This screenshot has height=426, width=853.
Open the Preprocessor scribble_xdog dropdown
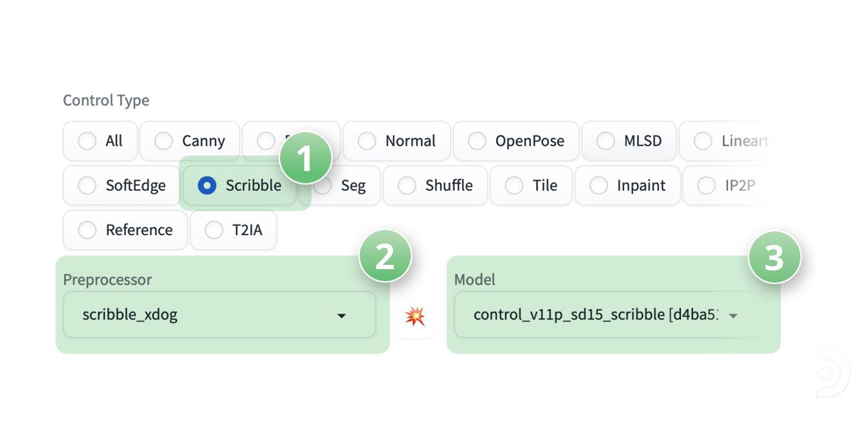pos(219,315)
